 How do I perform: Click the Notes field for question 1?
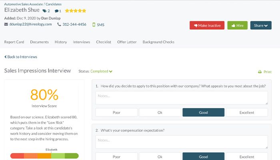click(182, 98)
